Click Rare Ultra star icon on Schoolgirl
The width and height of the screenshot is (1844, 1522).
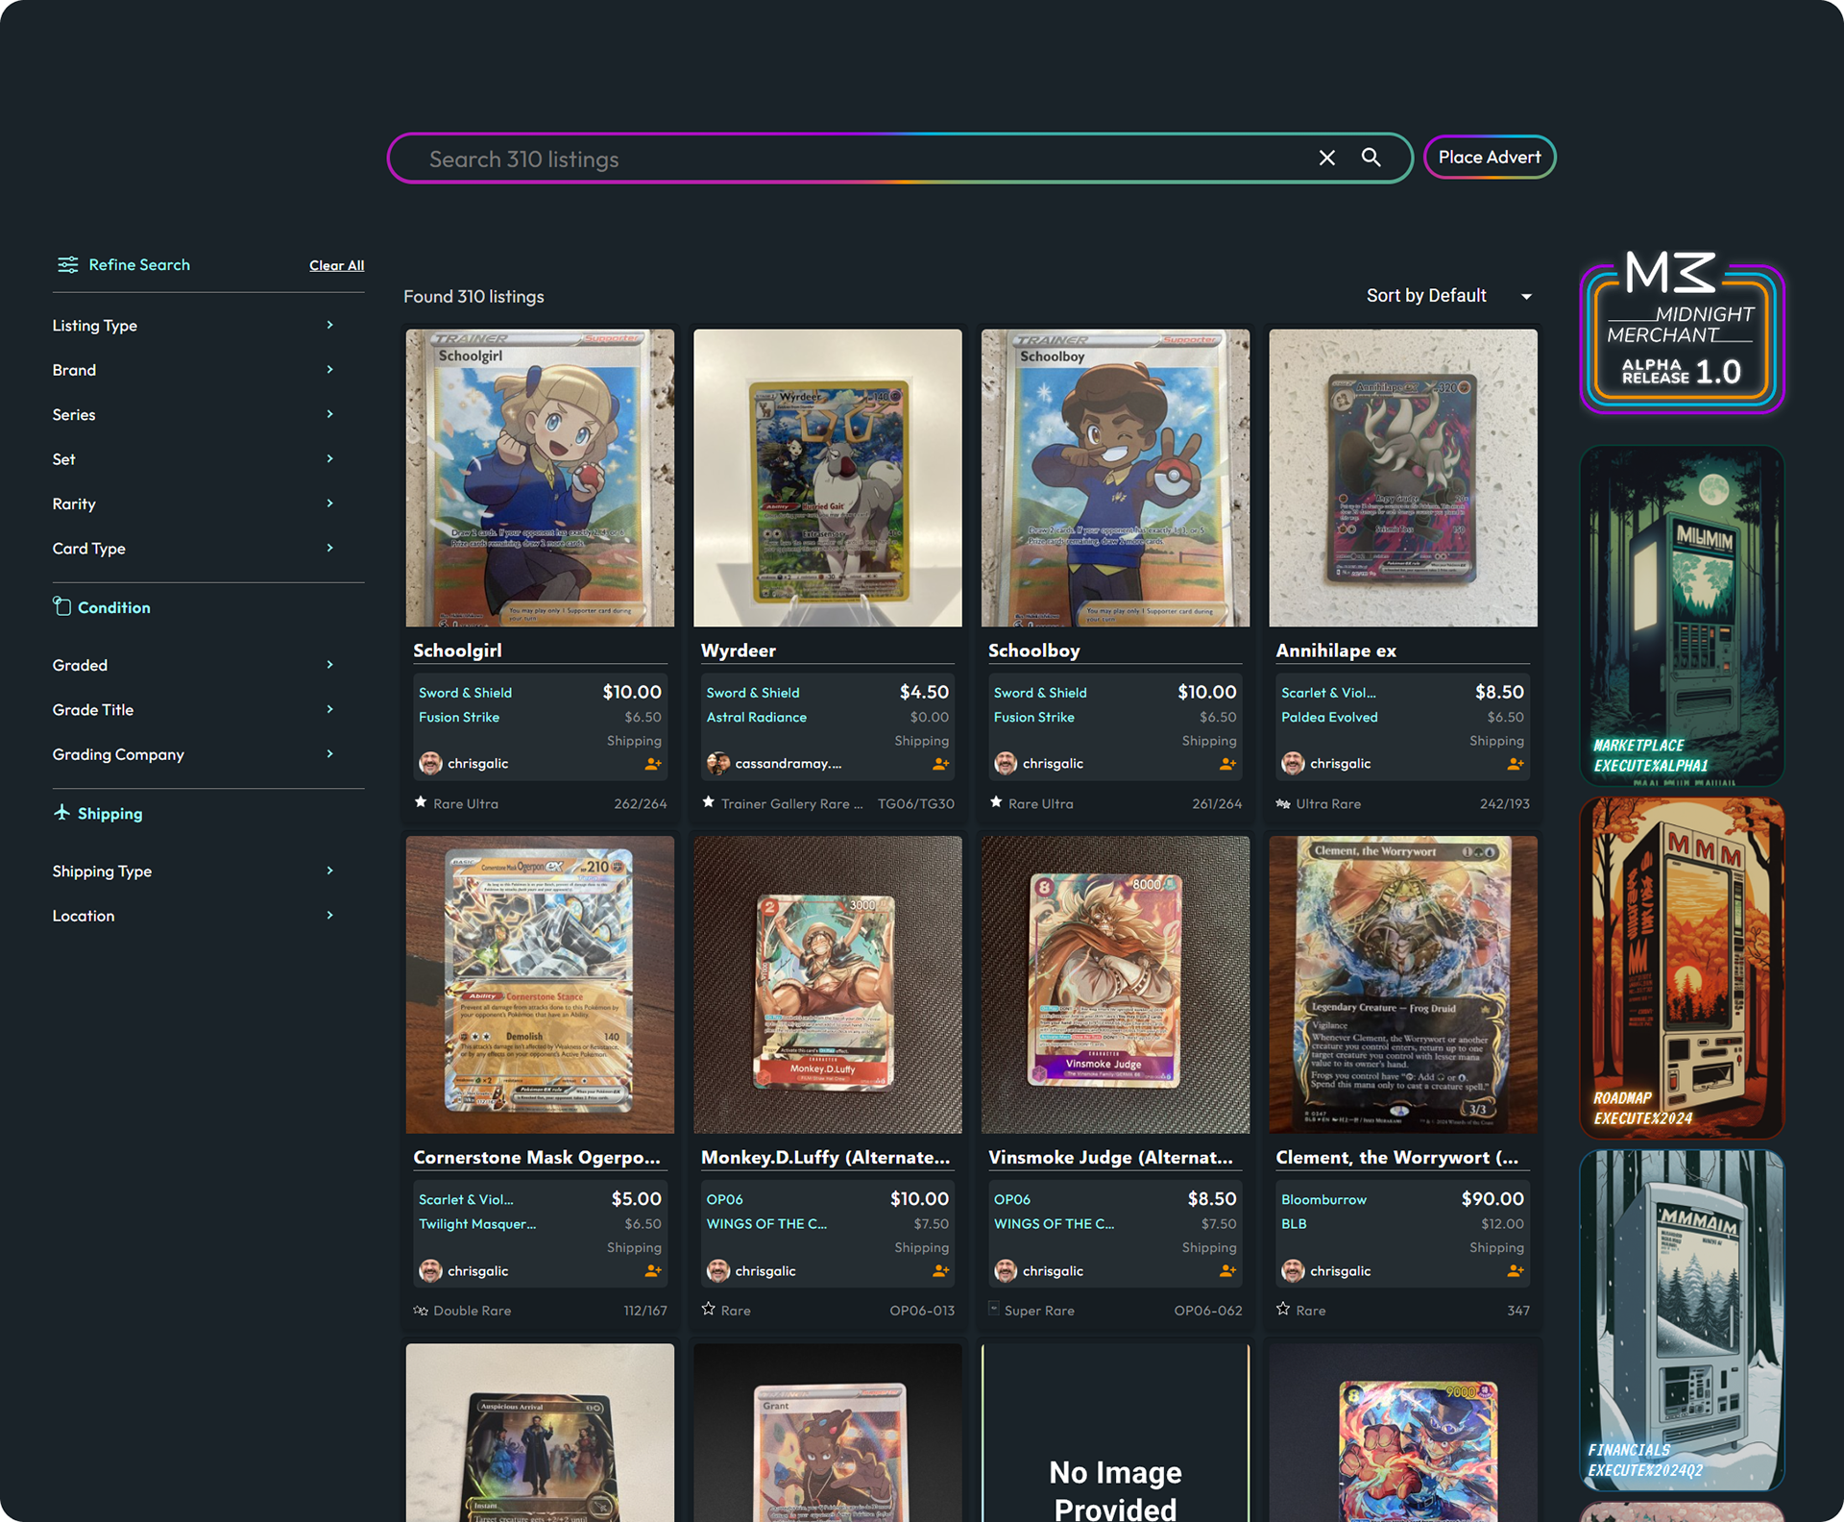point(421,802)
